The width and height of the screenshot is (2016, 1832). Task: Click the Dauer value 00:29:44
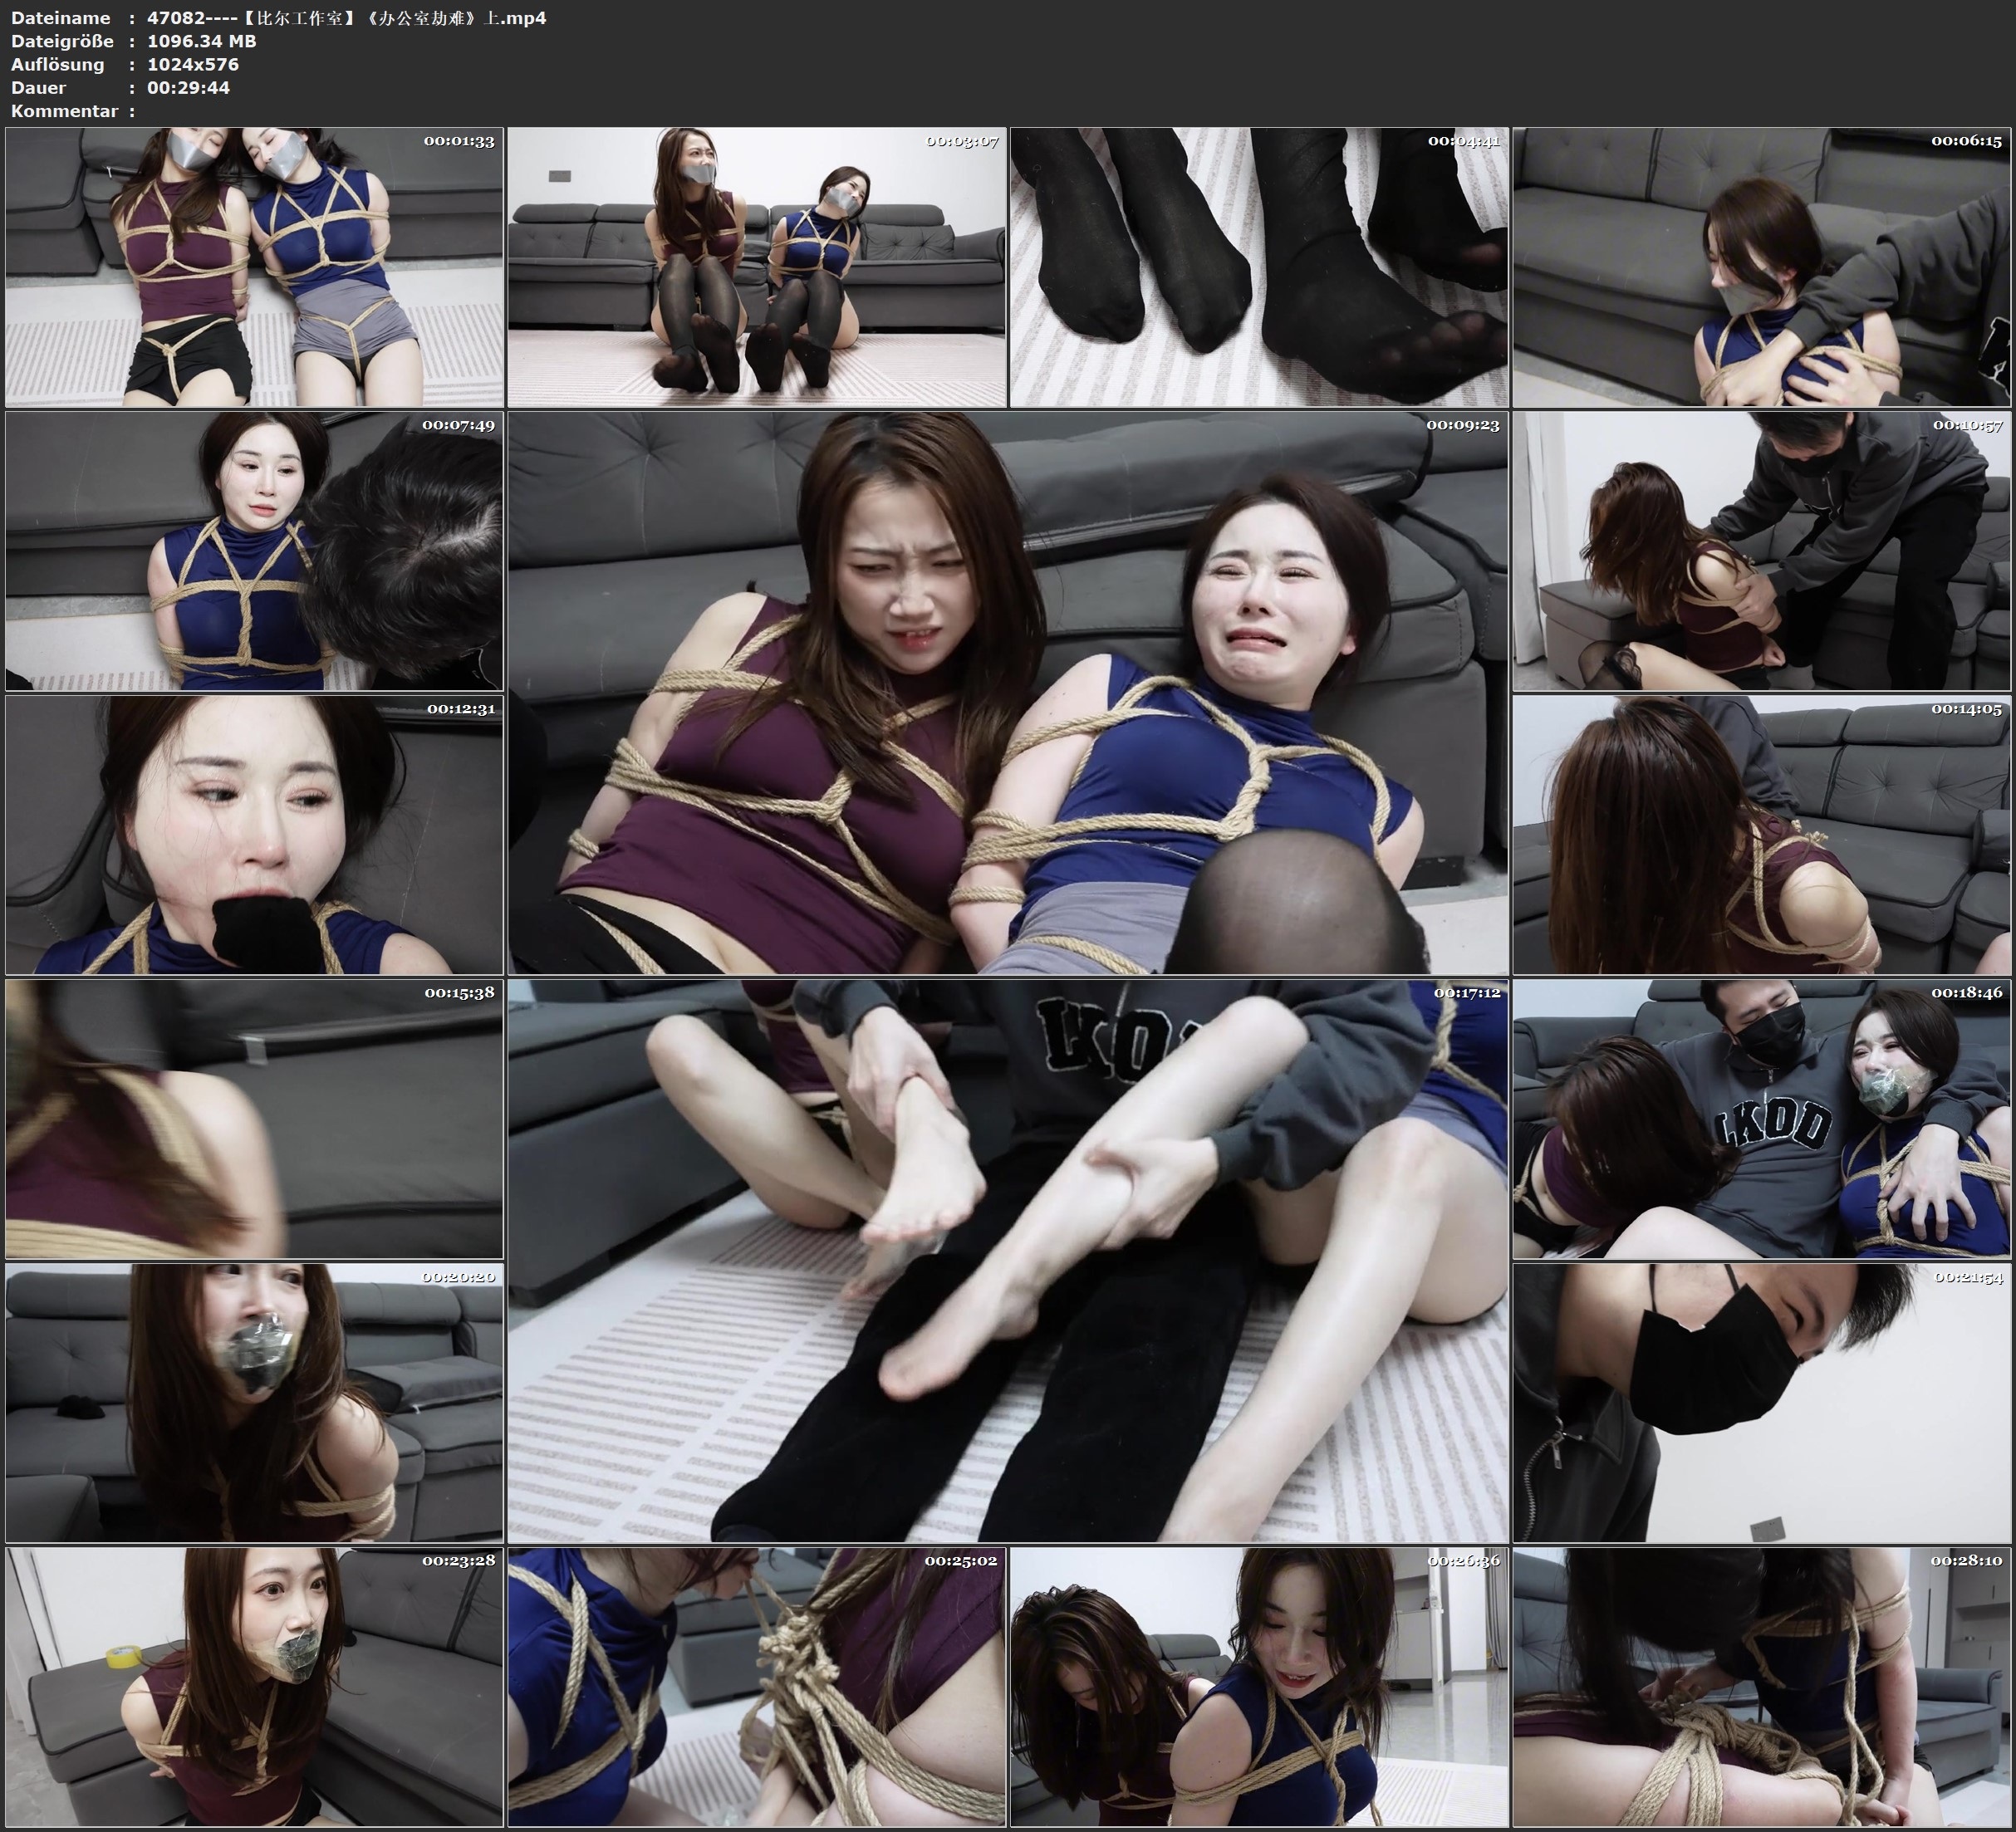pyautogui.click(x=188, y=87)
